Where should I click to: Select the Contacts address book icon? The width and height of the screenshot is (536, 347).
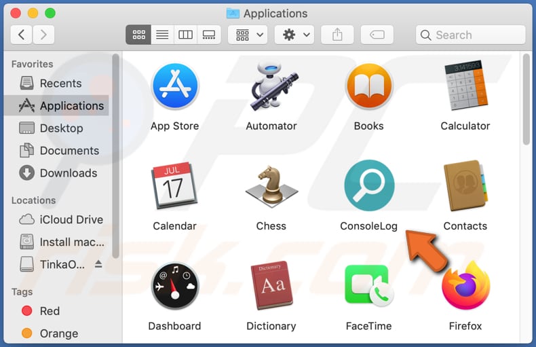point(465,185)
